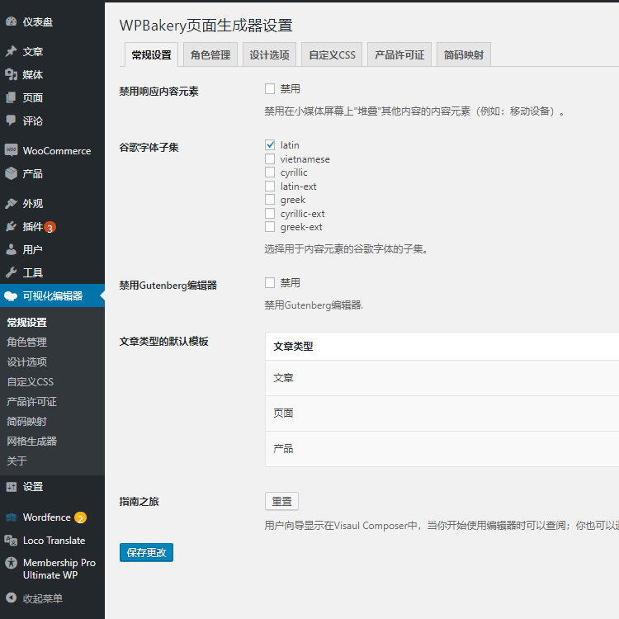Open the 可视化编辑器 menu item
This screenshot has width=619, height=619.
tap(53, 295)
